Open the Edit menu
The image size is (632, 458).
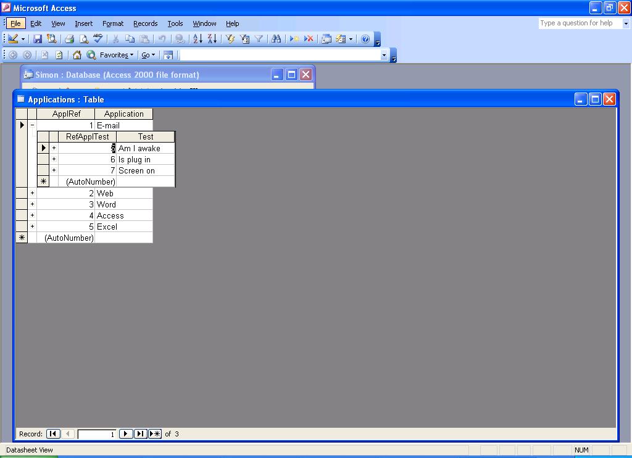pyautogui.click(x=36, y=23)
